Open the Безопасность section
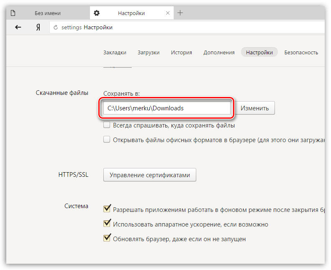 point(301,53)
